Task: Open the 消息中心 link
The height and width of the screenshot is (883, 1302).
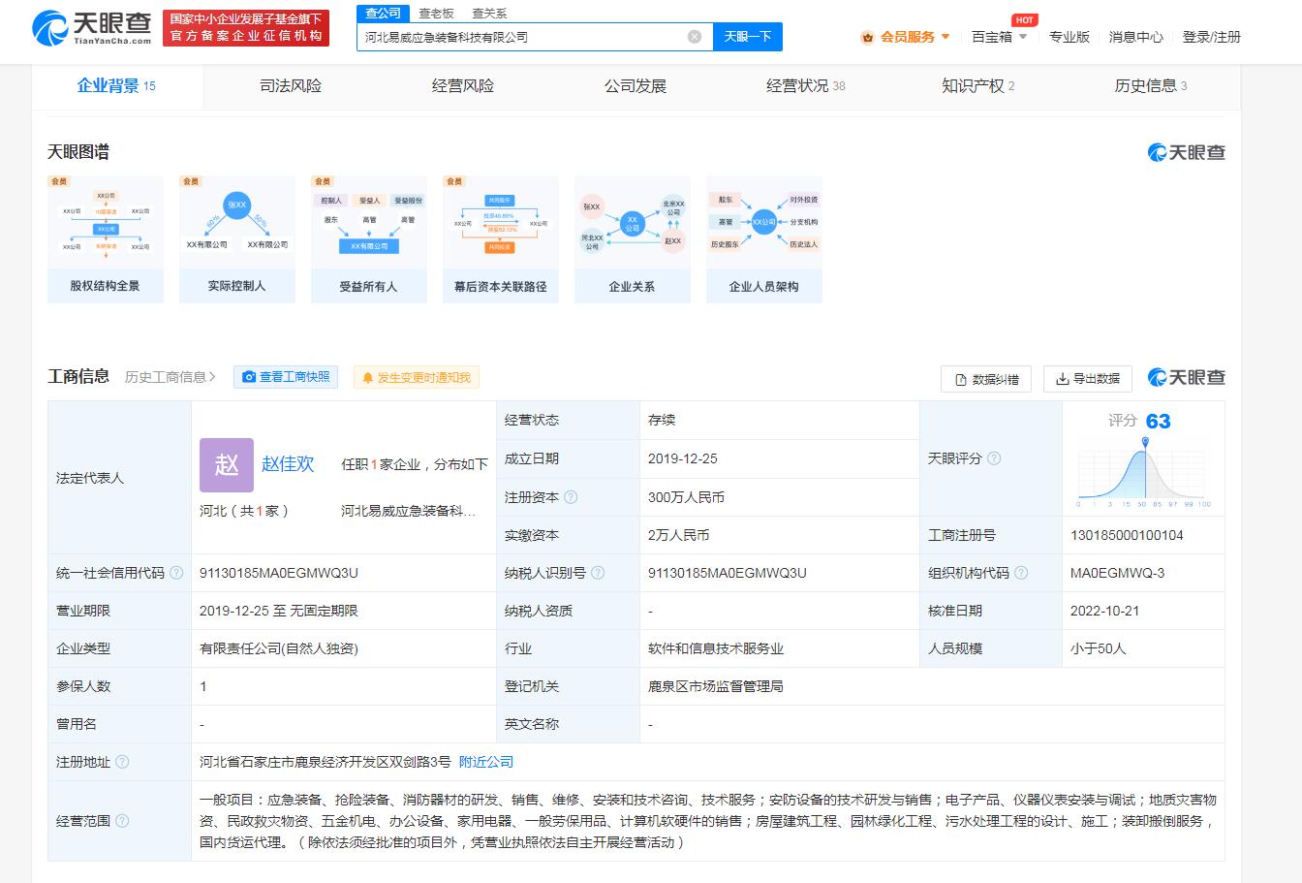Action: tap(1136, 37)
